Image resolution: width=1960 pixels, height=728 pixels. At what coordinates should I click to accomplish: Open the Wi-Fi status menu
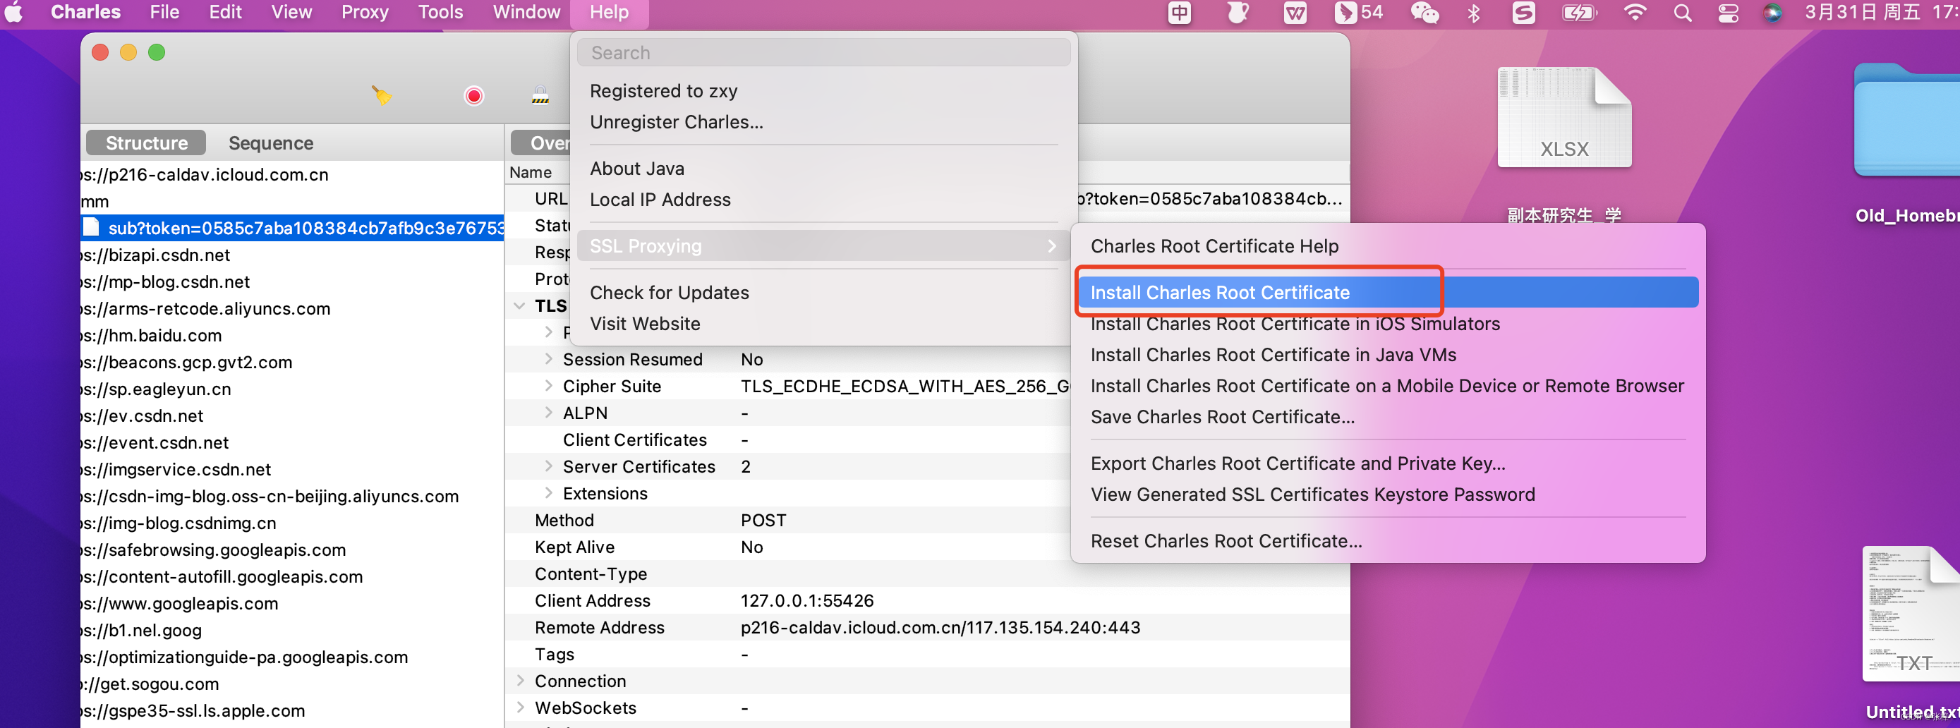[1634, 12]
